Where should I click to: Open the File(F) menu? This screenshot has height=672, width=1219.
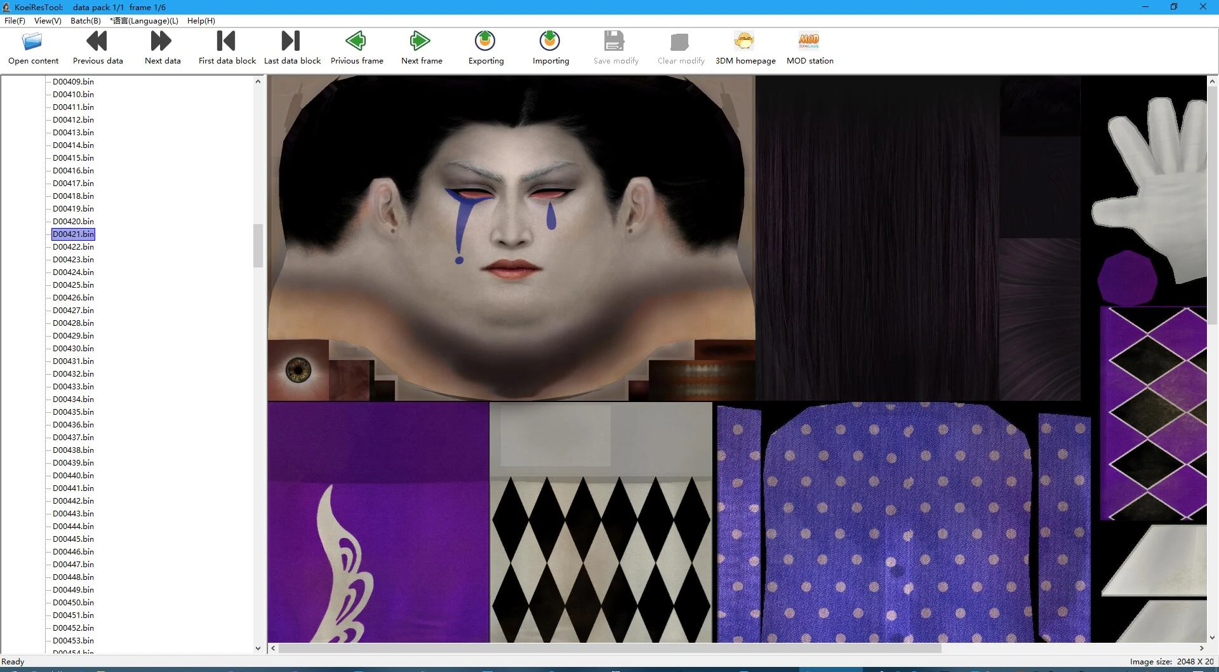[x=15, y=21]
